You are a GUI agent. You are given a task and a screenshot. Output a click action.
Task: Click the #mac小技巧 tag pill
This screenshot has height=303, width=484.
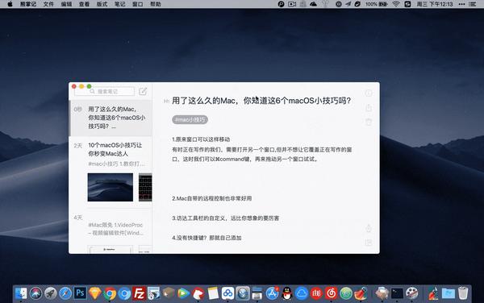tap(190, 119)
